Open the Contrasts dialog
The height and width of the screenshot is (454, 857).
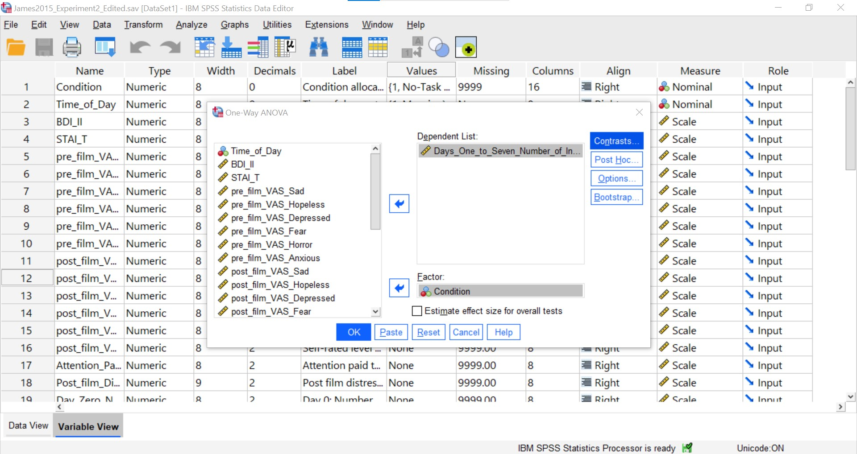click(x=616, y=141)
